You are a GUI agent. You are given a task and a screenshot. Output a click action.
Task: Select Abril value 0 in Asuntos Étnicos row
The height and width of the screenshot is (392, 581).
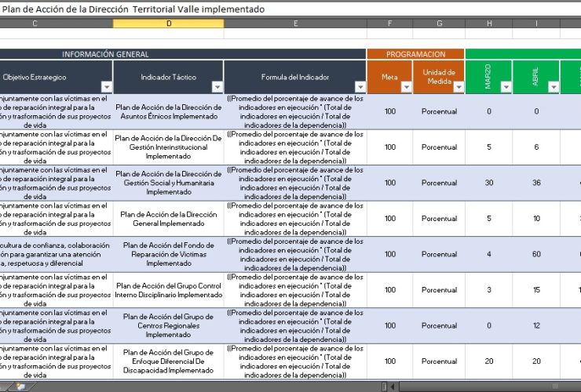pyautogui.click(x=536, y=111)
